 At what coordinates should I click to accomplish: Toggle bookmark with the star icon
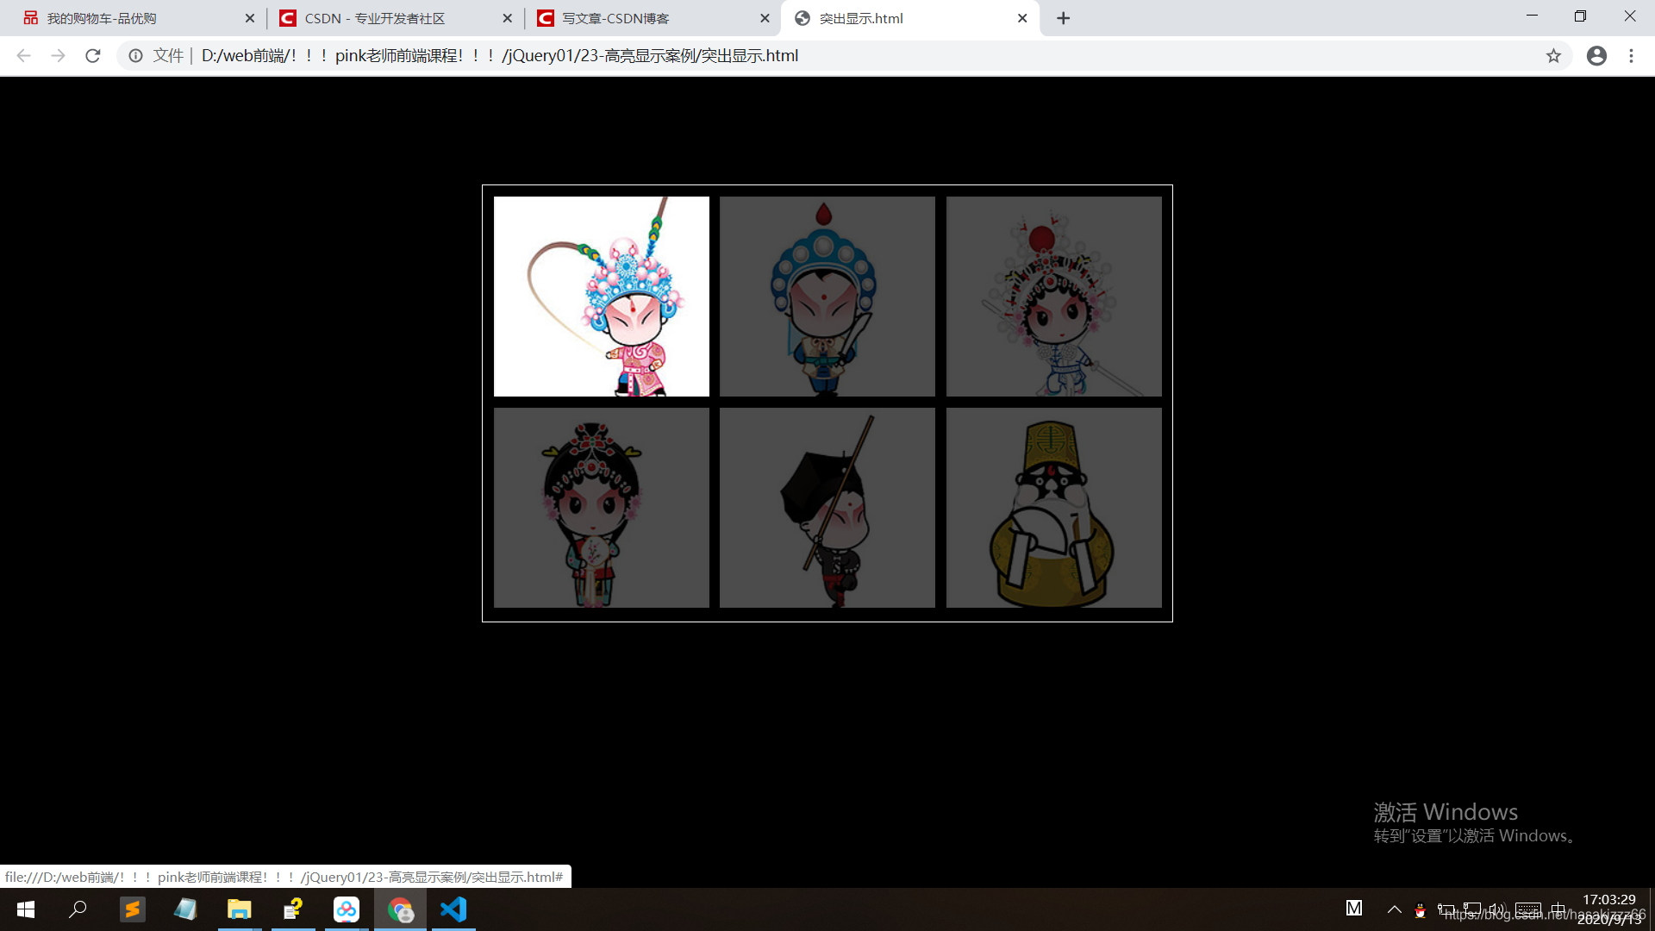[x=1554, y=55]
